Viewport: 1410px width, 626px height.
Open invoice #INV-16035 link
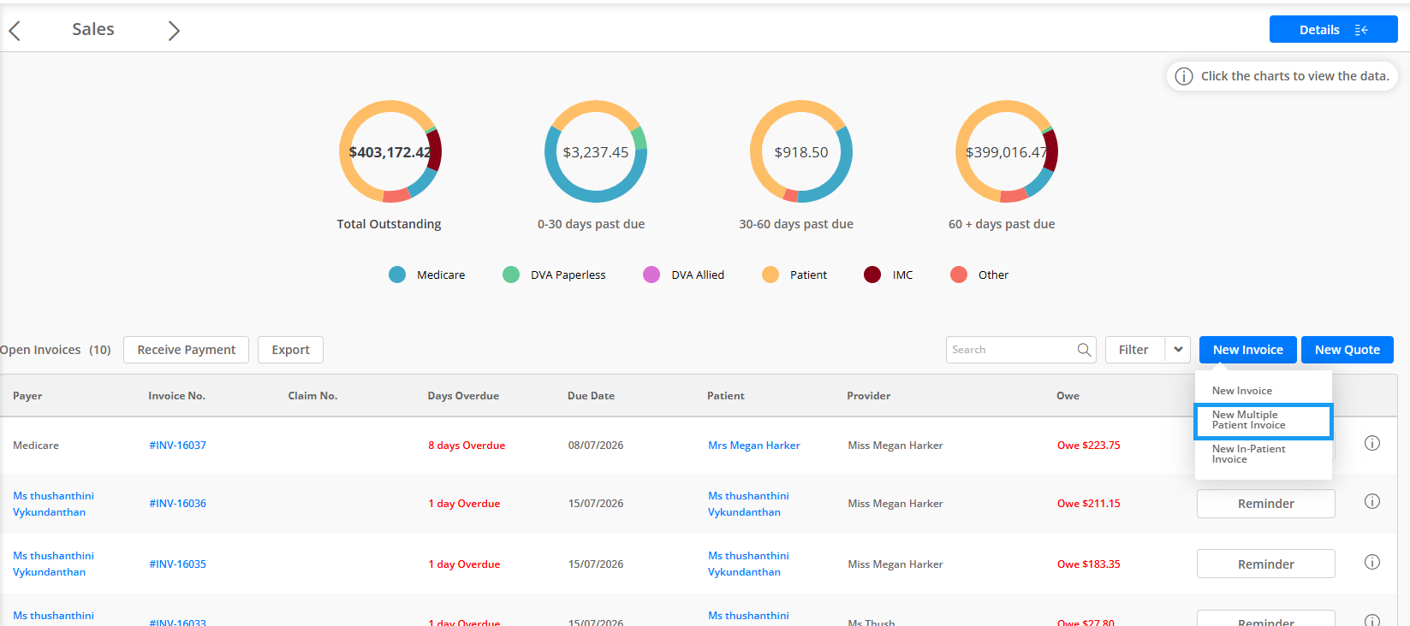pos(177,564)
